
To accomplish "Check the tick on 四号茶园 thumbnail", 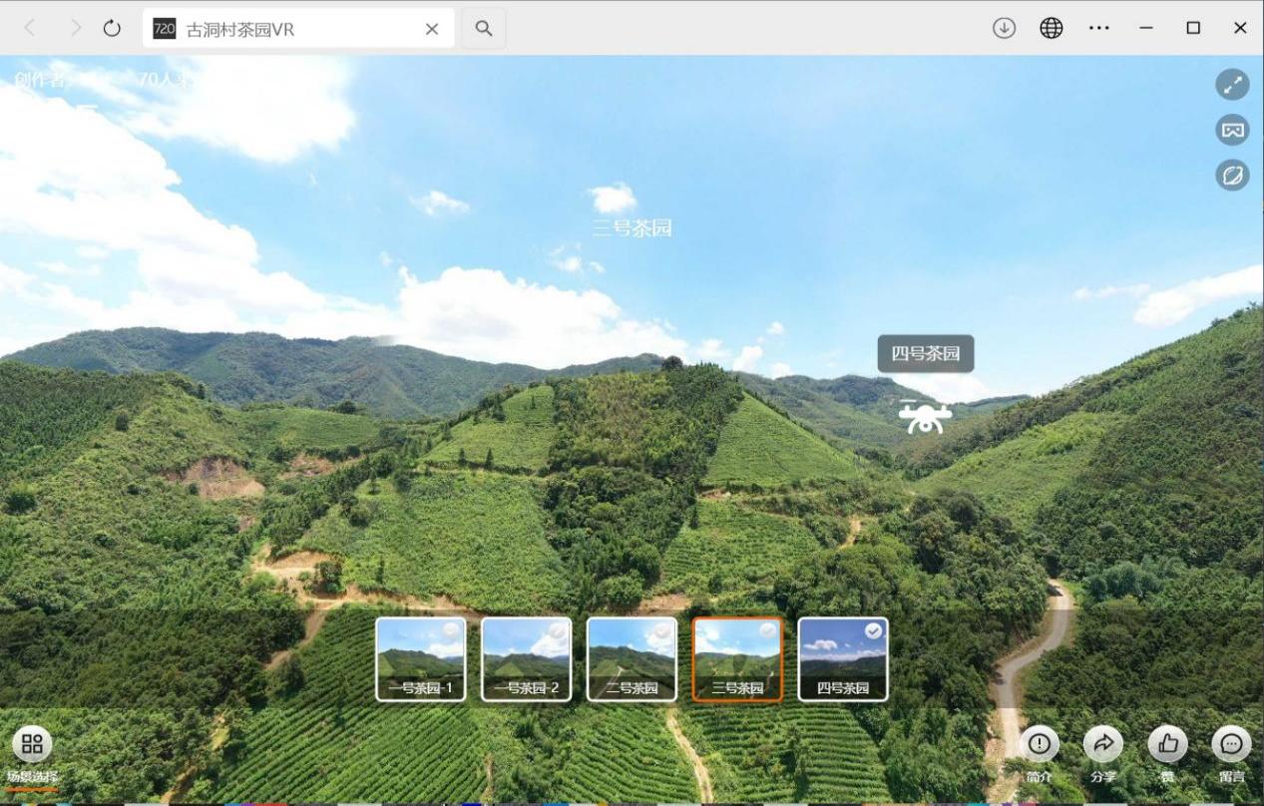I will point(873,631).
